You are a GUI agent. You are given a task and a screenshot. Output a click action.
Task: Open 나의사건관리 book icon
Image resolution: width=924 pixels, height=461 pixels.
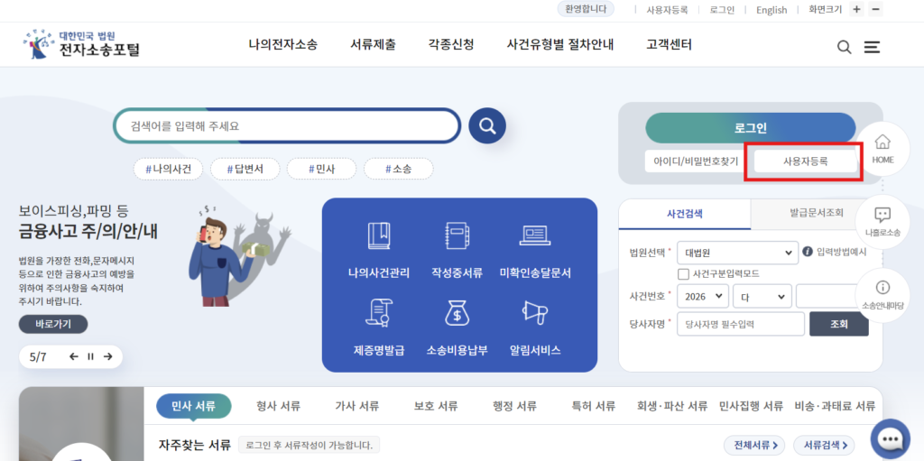point(378,235)
